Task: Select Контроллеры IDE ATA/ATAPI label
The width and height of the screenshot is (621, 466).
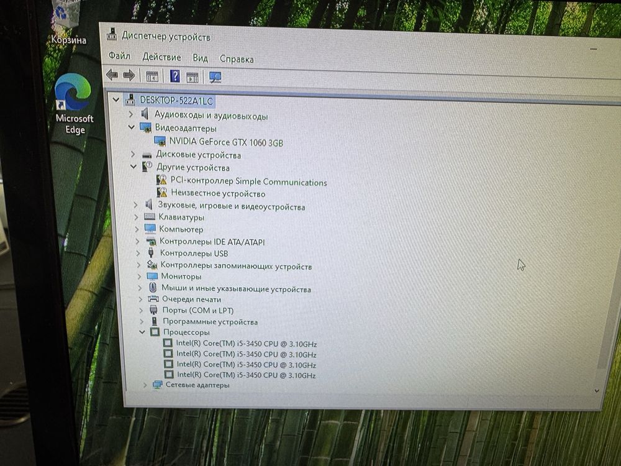Action: [212, 241]
